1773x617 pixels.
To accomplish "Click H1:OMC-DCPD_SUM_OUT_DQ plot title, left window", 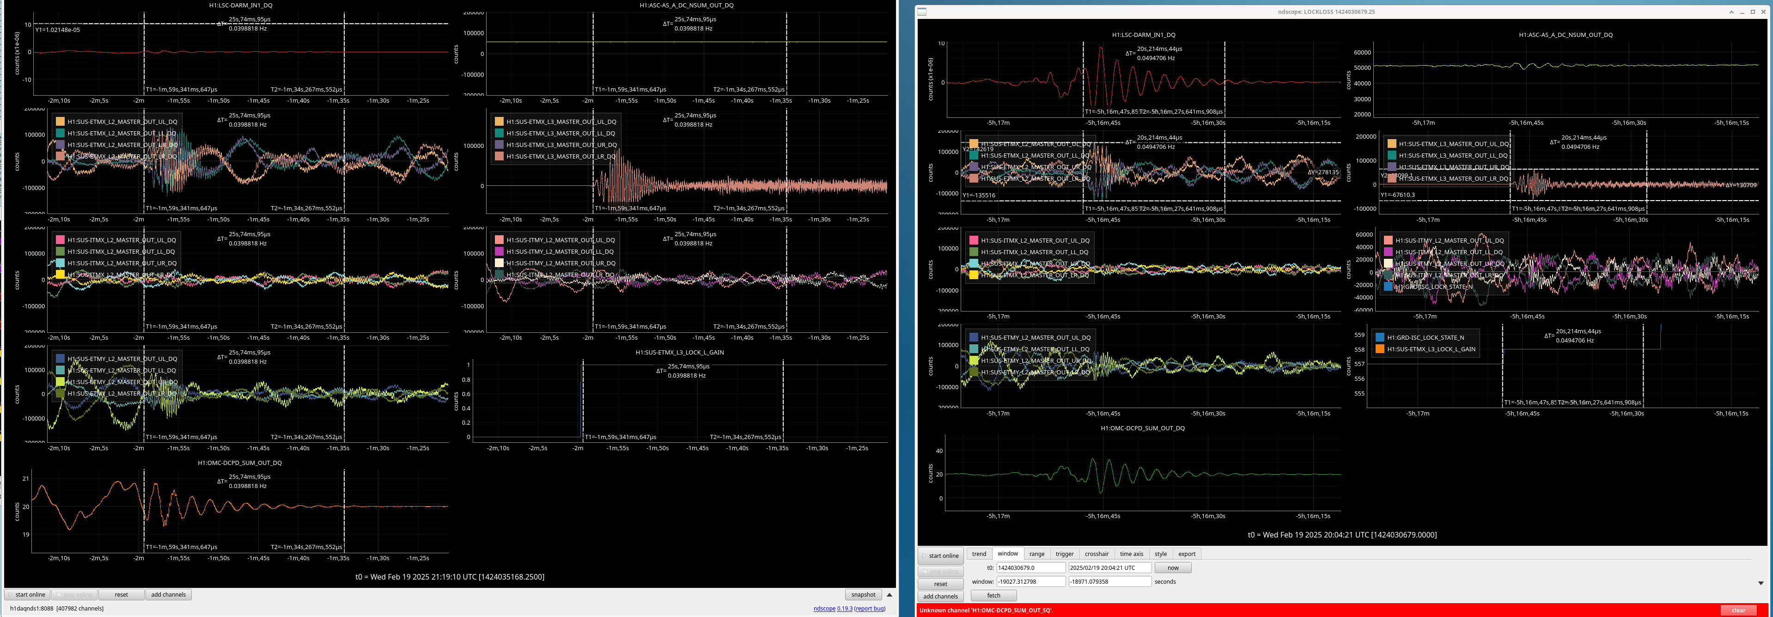I will pos(239,463).
